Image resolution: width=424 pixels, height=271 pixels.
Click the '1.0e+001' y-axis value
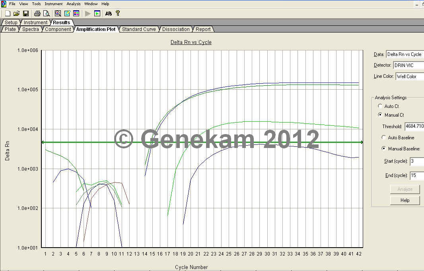pyautogui.click(x=28, y=248)
